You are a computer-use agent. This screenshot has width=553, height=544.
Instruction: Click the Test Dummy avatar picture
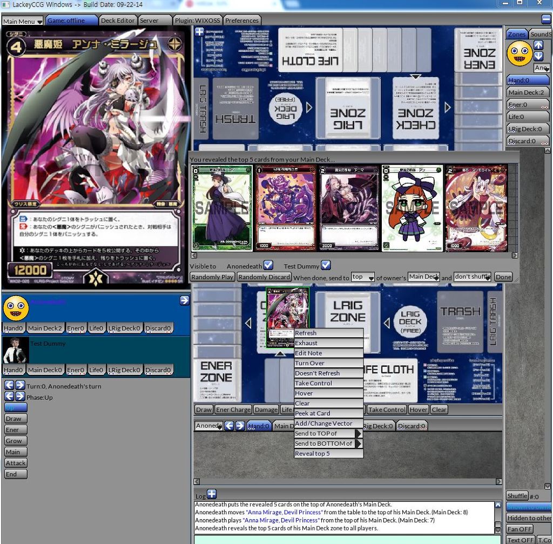[x=16, y=350]
